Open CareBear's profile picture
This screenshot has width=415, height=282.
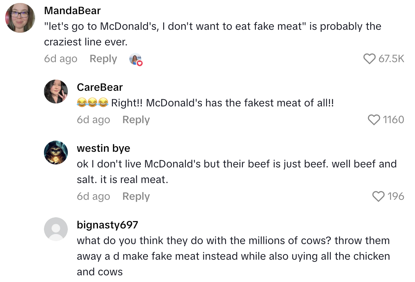(x=56, y=91)
